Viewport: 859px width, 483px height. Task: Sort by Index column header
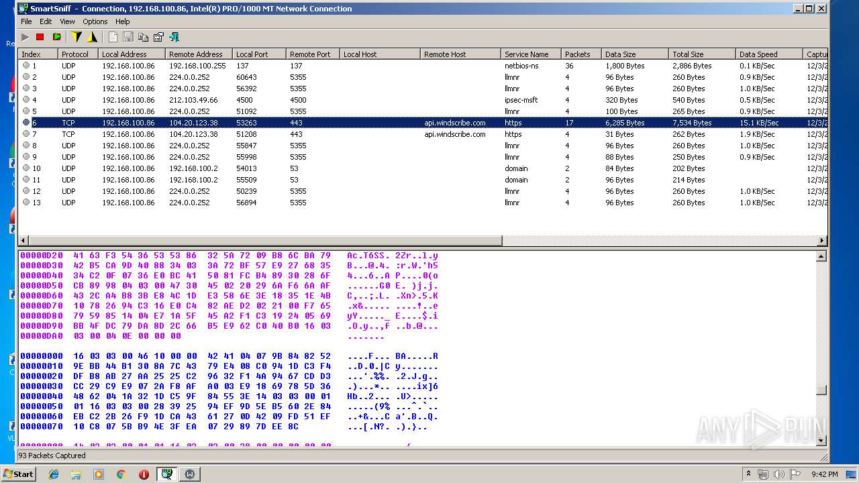pyautogui.click(x=38, y=54)
